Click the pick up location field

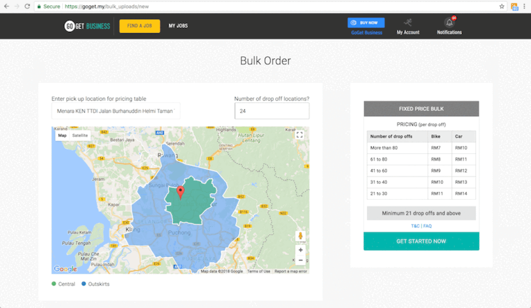point(116,111)
